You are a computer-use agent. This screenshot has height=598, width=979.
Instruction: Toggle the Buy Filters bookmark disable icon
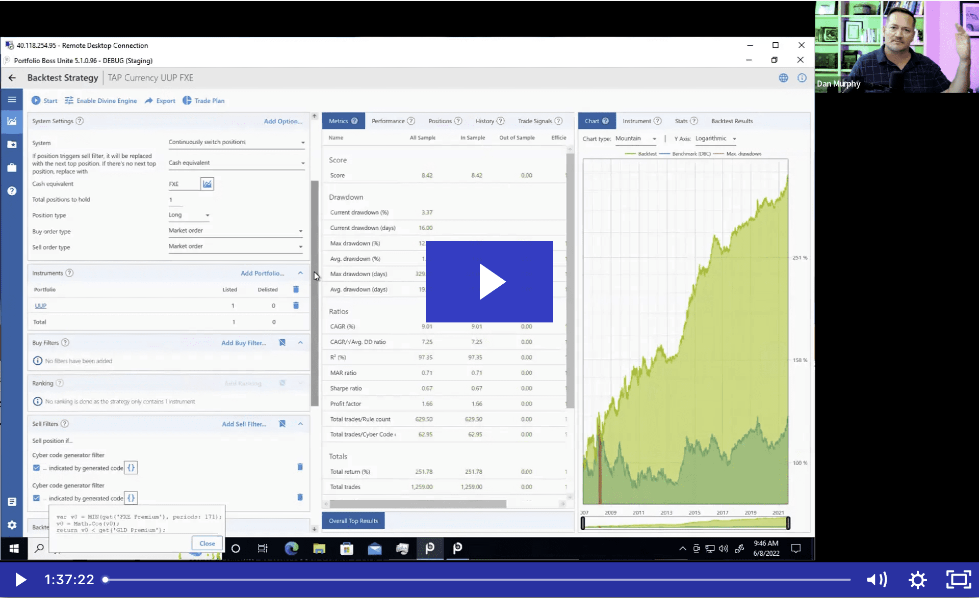[x=282, y=342]
